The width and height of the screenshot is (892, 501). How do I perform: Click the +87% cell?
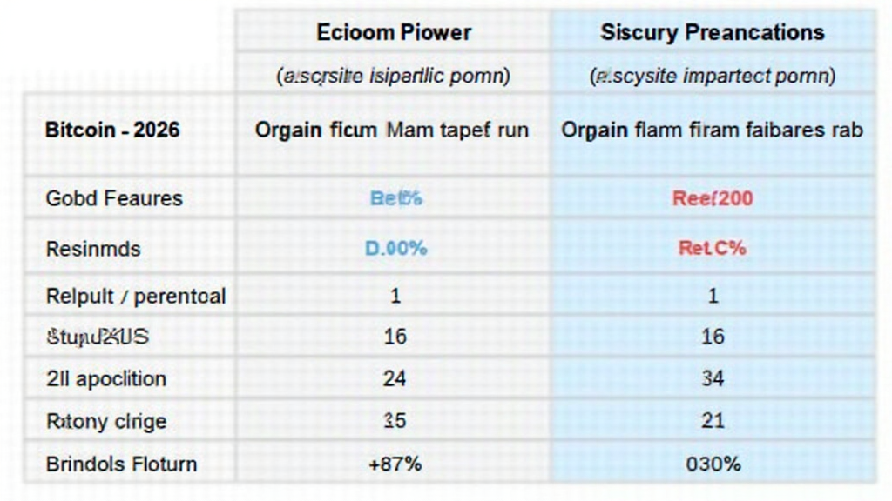tap(395, 464)
